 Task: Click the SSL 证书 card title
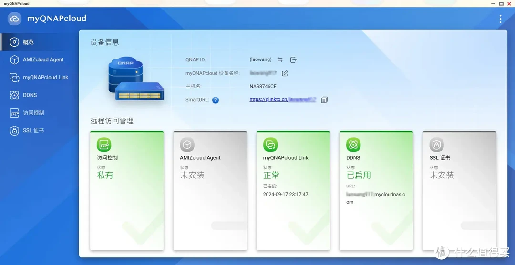pyautogui.click(x=440, y=158)
